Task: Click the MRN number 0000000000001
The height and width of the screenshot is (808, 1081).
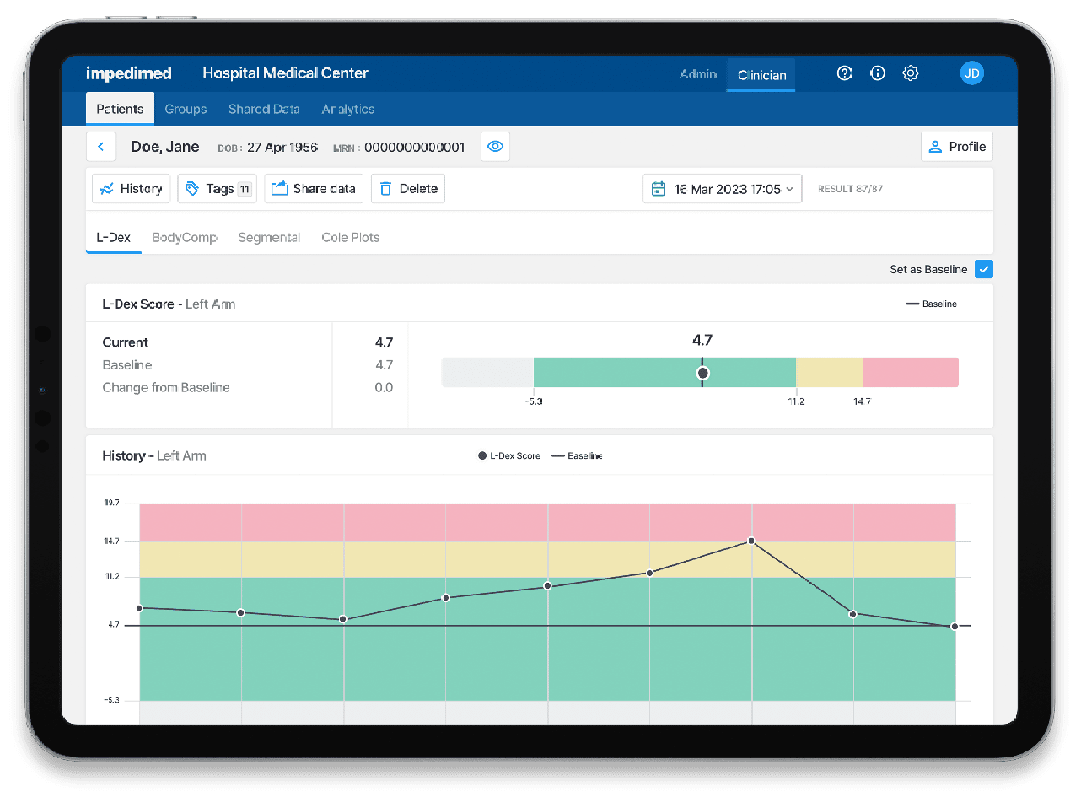Action: (x=414, y=148)
